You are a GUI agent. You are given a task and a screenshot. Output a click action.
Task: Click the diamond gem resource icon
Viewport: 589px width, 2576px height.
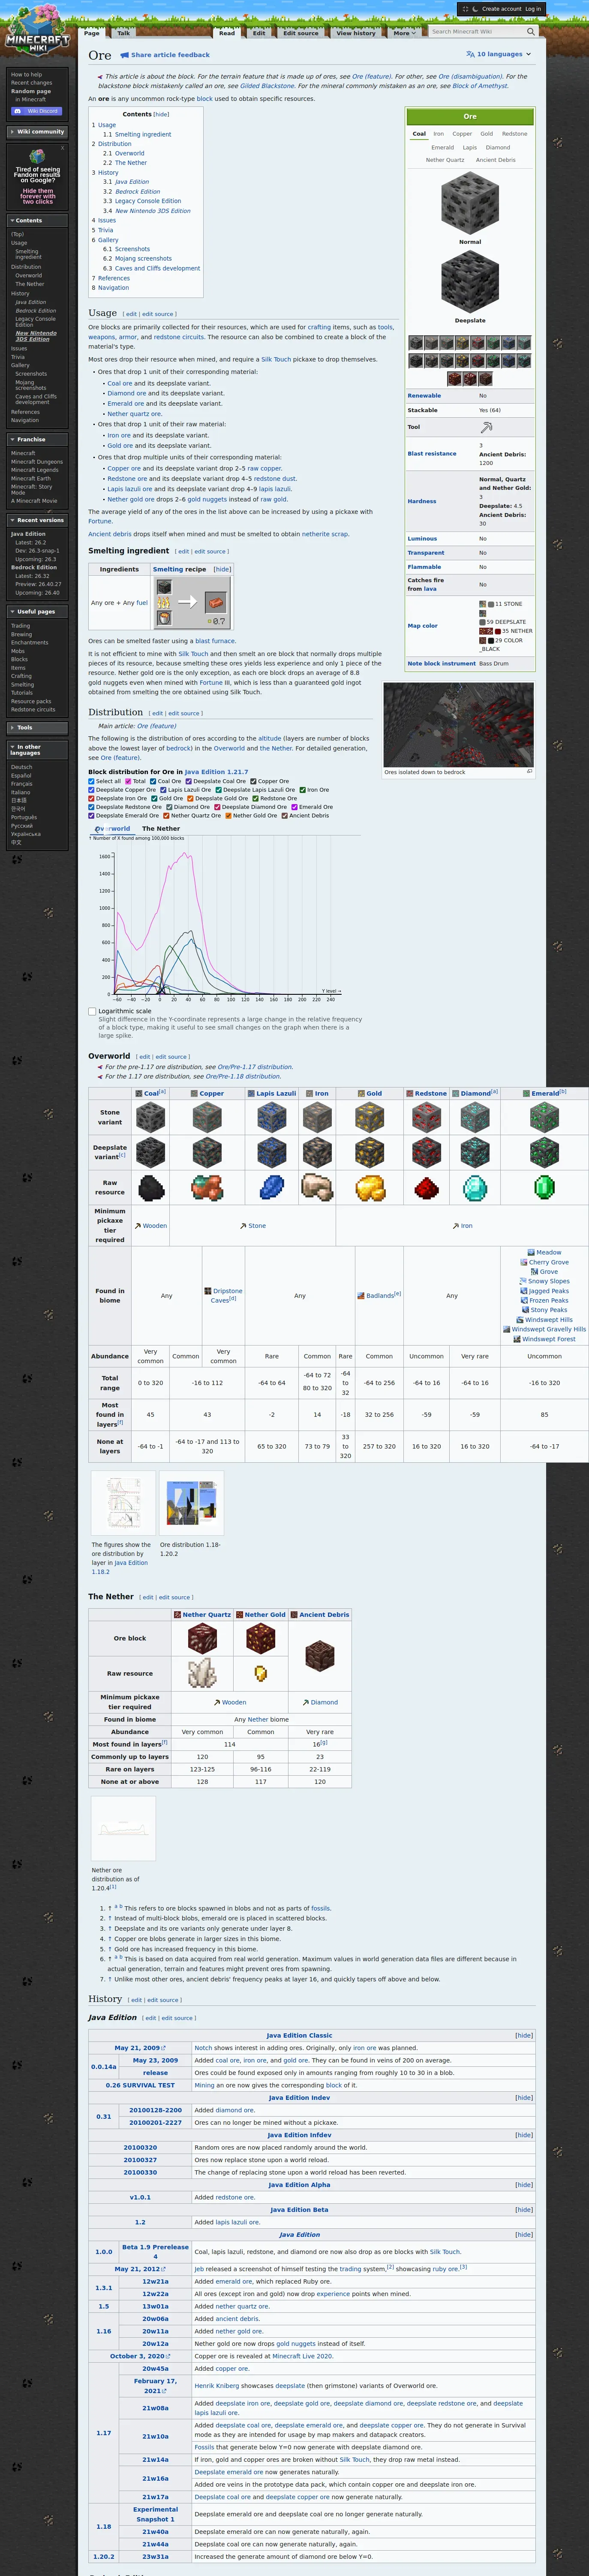475,1188
